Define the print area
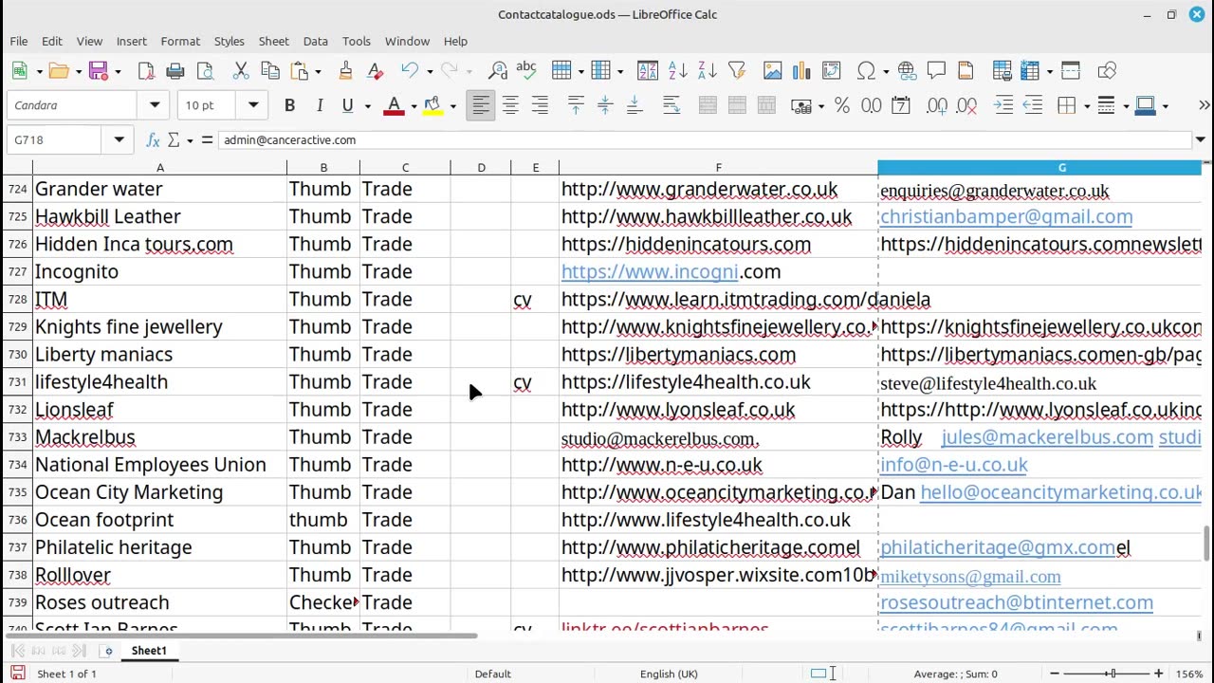This screenshot has width=1214, height=683. tap(1002, 71)
